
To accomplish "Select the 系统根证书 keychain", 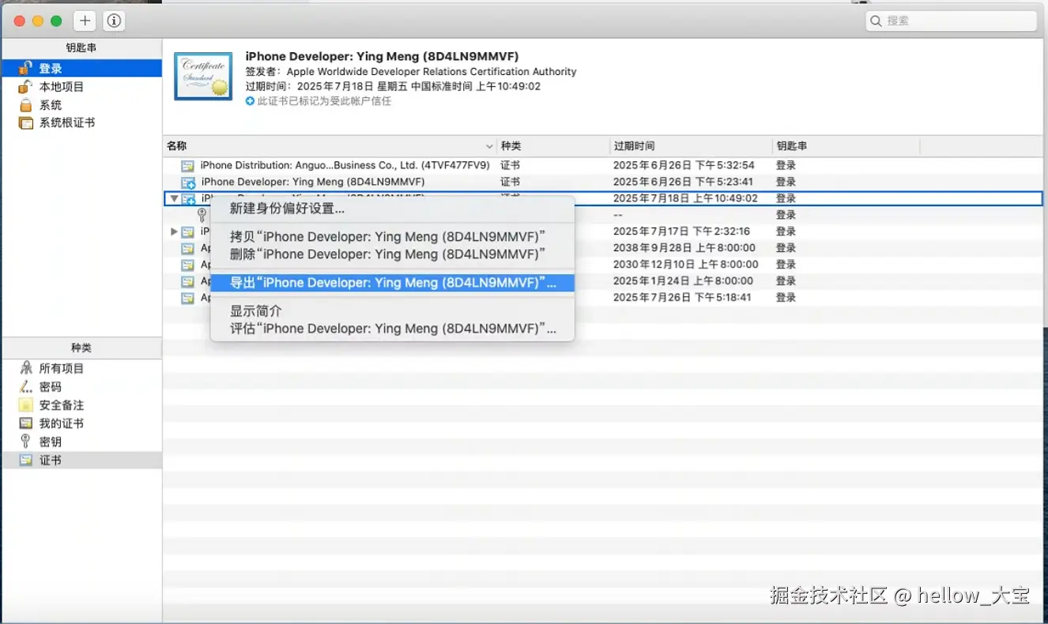I will click(82, 123).
